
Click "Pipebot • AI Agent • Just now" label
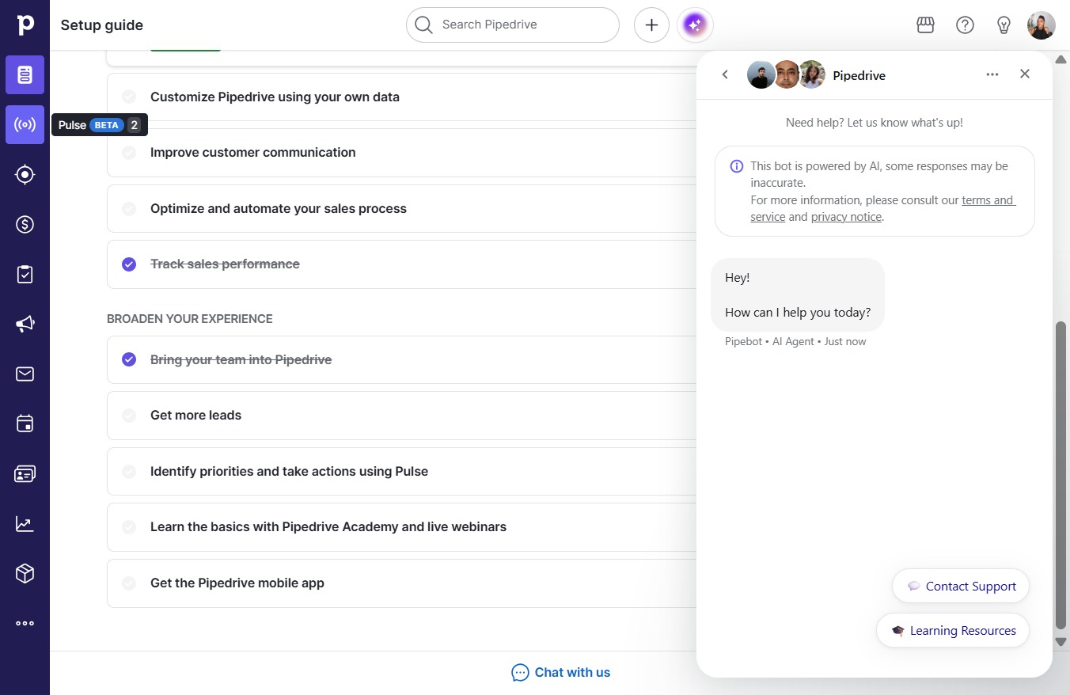pos(795,342)
